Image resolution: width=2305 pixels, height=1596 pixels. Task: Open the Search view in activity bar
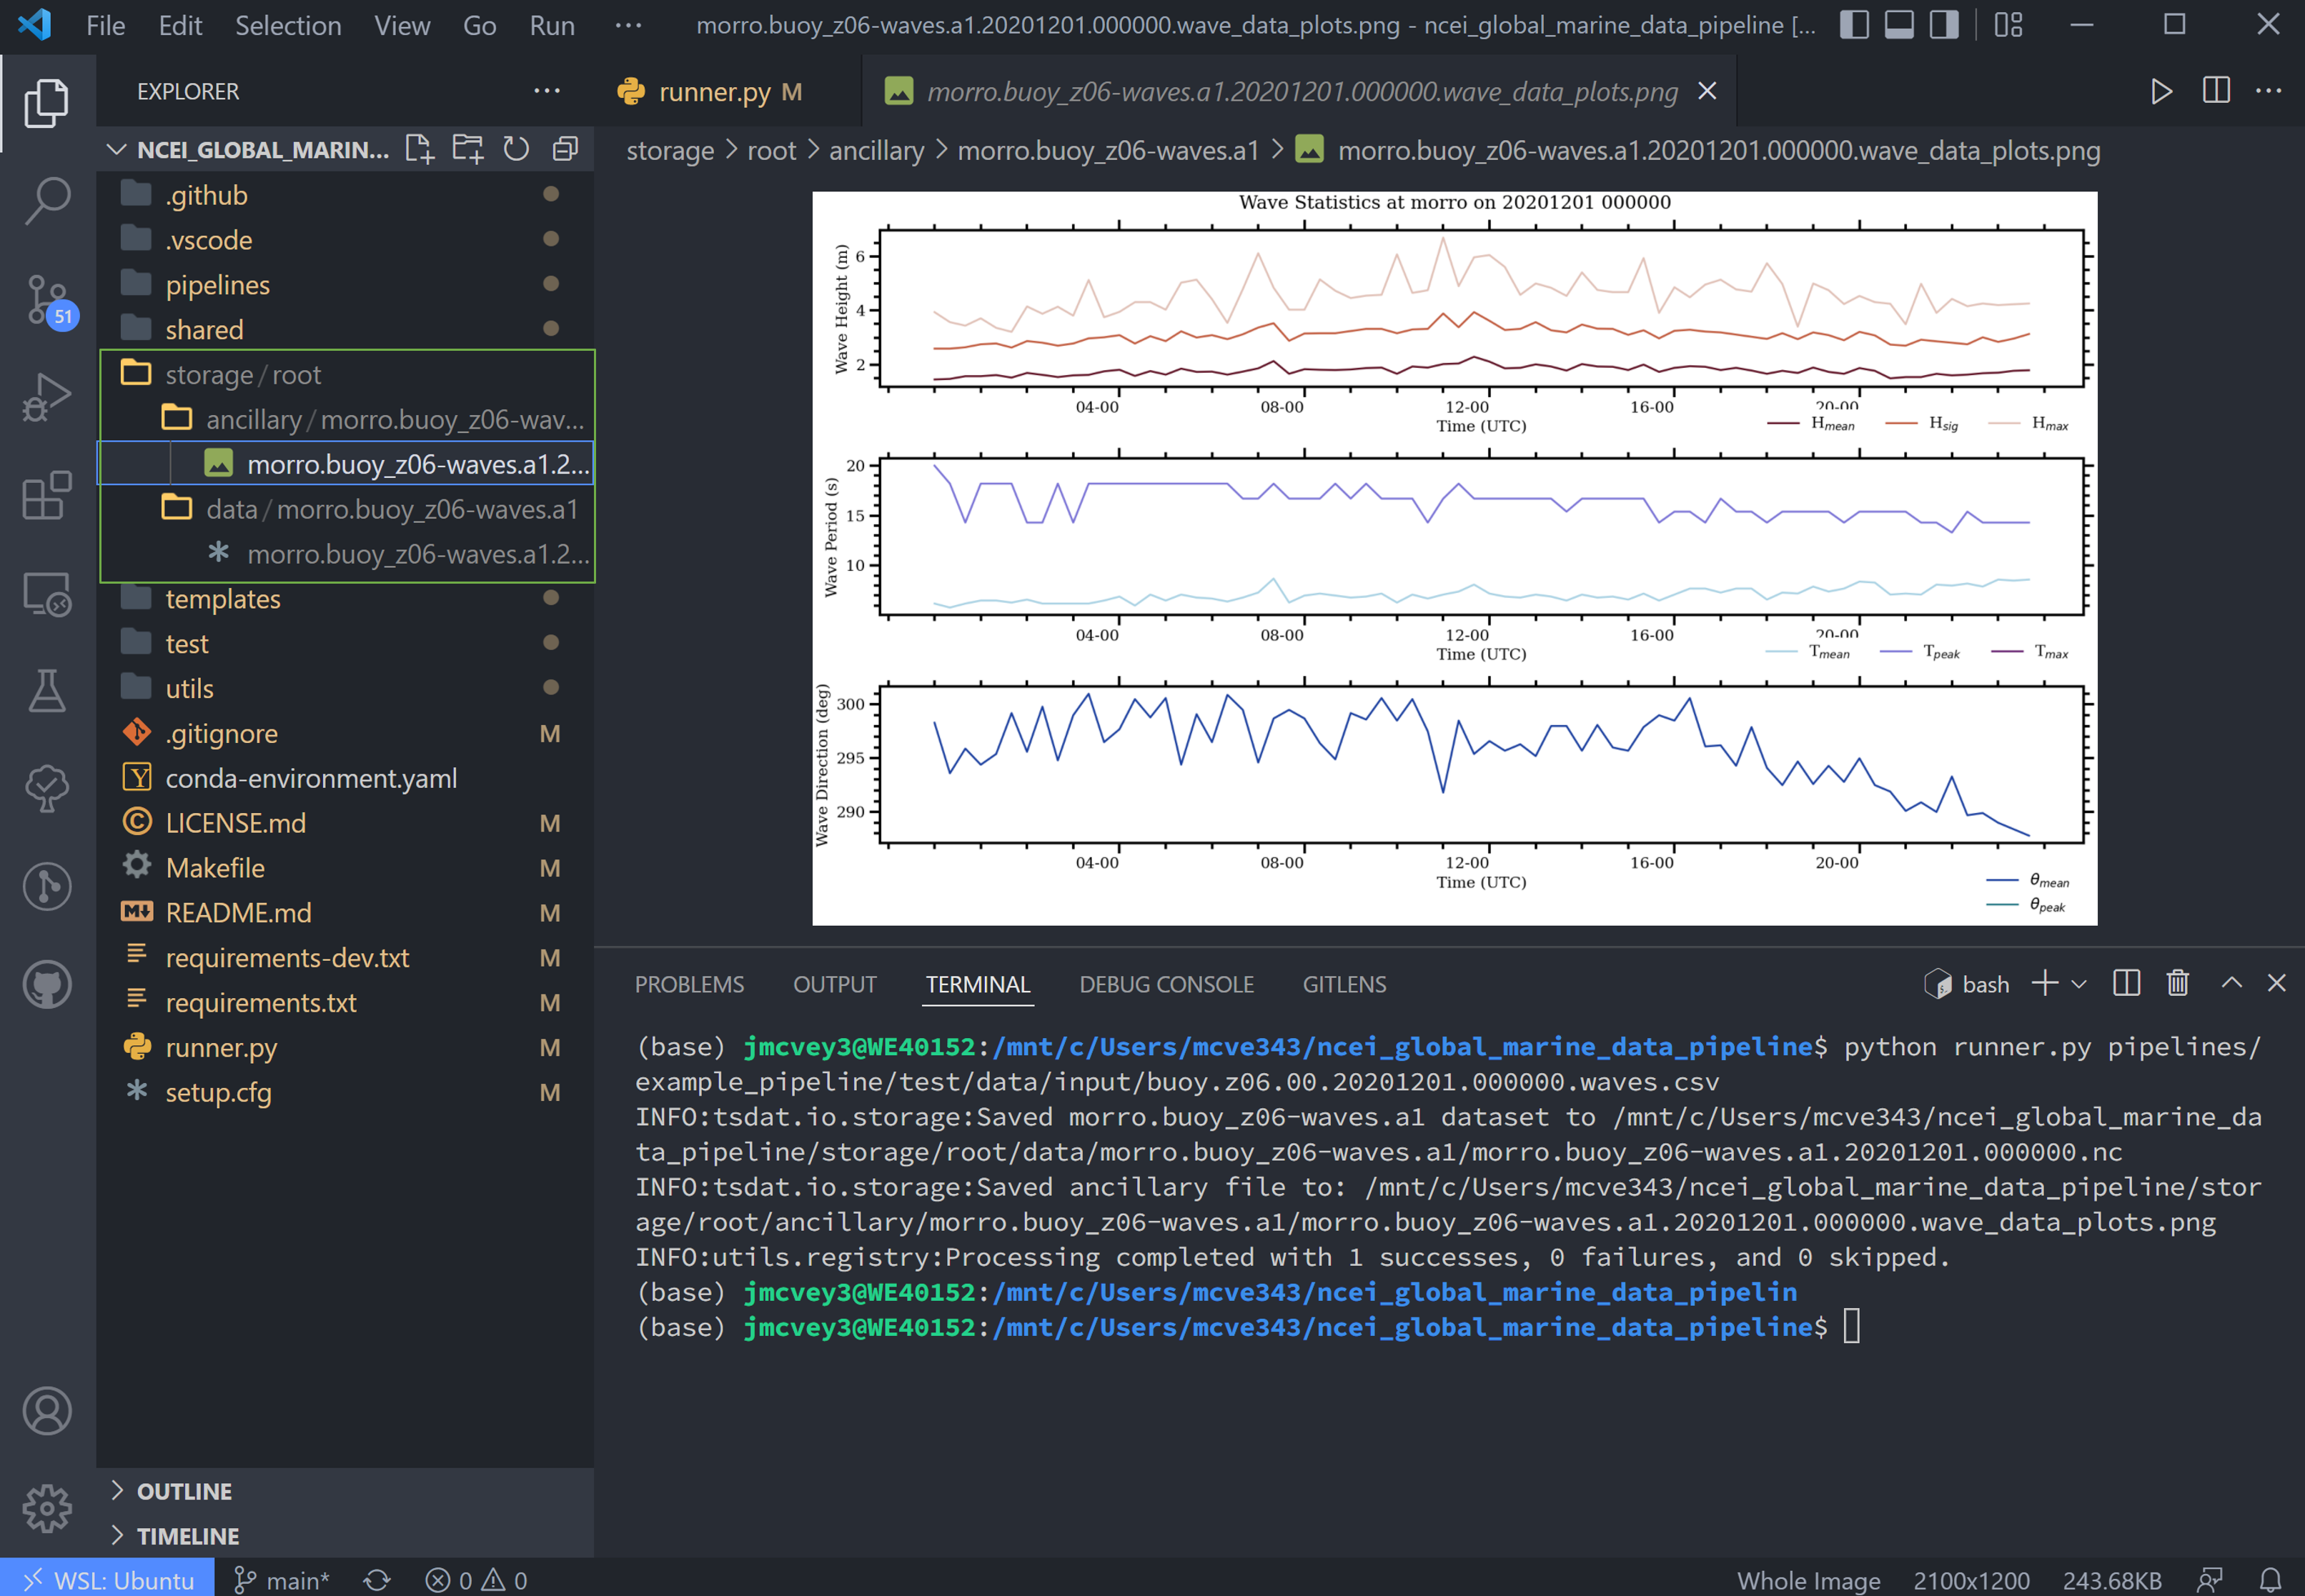pyautogui.click(x=47, y=200)
